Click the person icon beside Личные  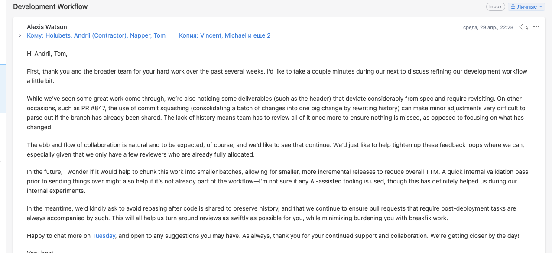click(513, 7)
